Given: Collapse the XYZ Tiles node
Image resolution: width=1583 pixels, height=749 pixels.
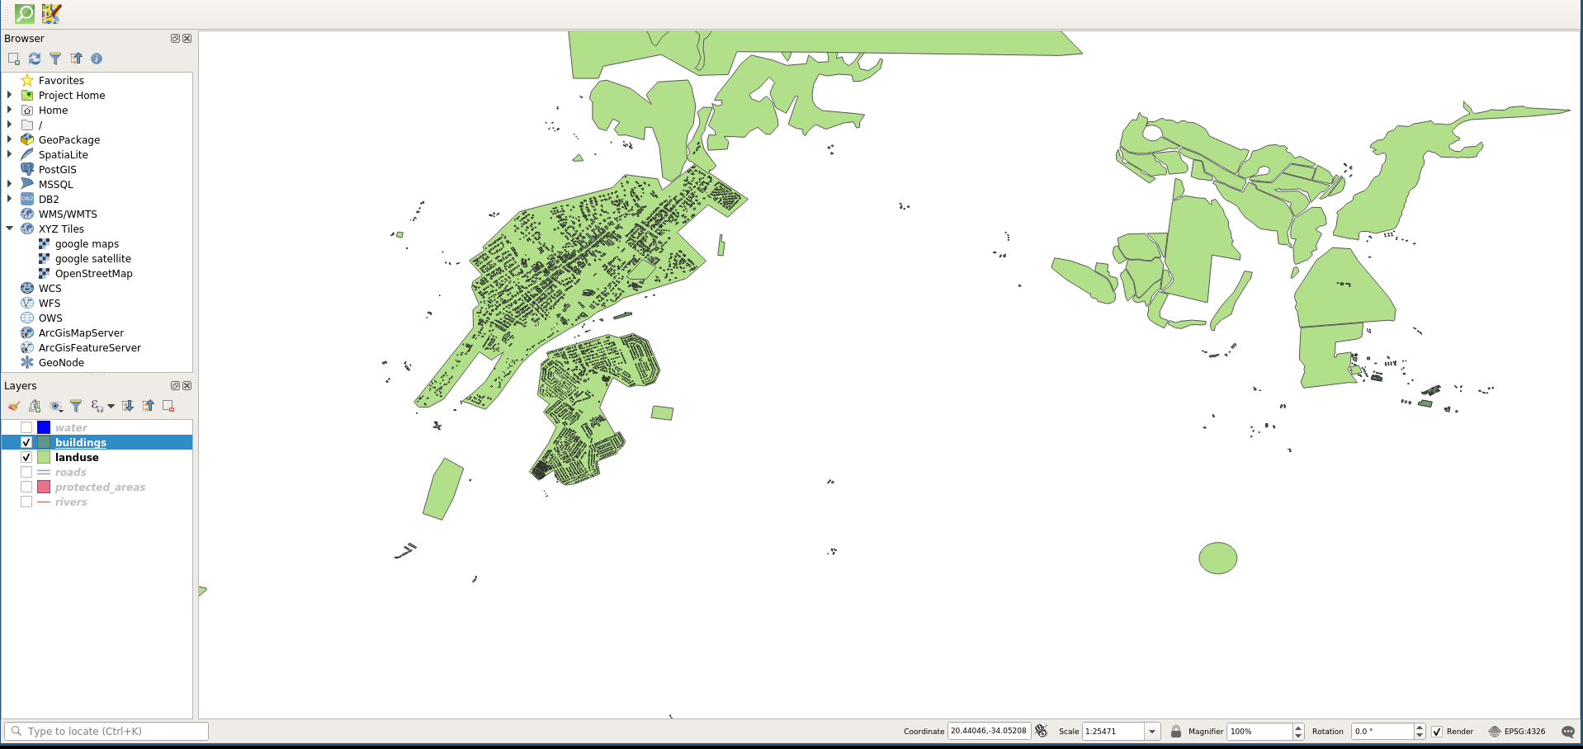Looking at the screenshot, I should point(9,228).
